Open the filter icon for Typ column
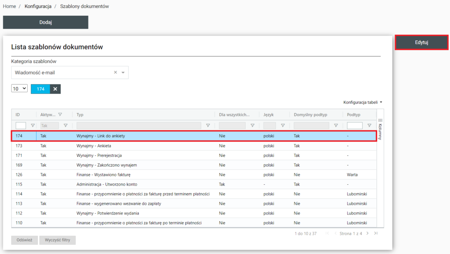 tap(208, 125)
